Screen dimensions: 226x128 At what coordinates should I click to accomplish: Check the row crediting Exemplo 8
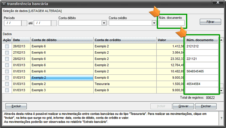(7, 78)
